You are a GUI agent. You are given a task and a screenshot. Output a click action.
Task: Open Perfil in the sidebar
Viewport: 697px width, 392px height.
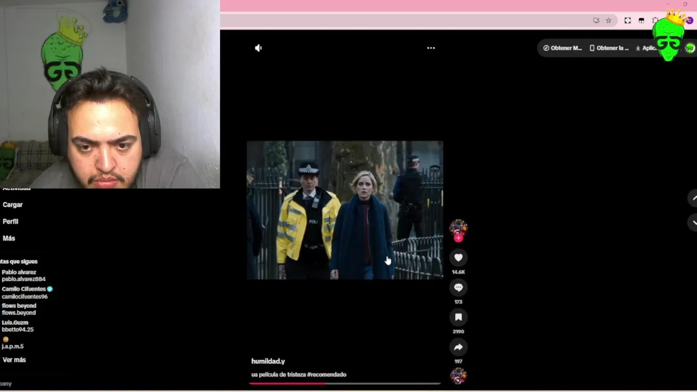pos(10,222)
